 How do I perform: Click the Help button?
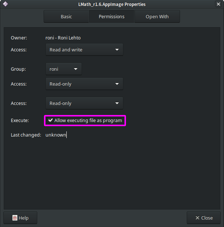pos(20,218)
